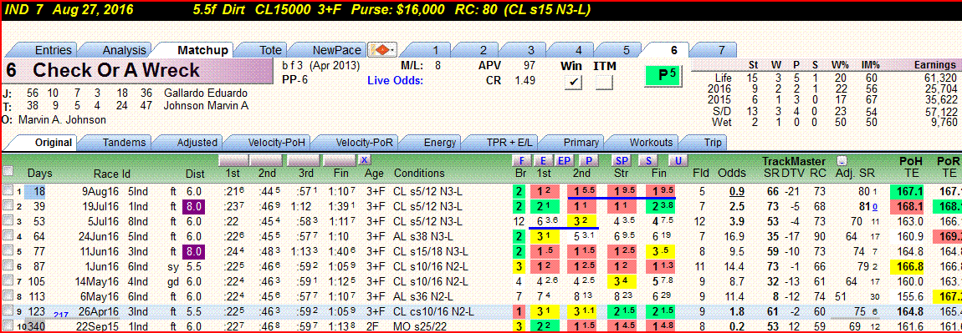Click the P running style filter button

[x=589, y=159]
